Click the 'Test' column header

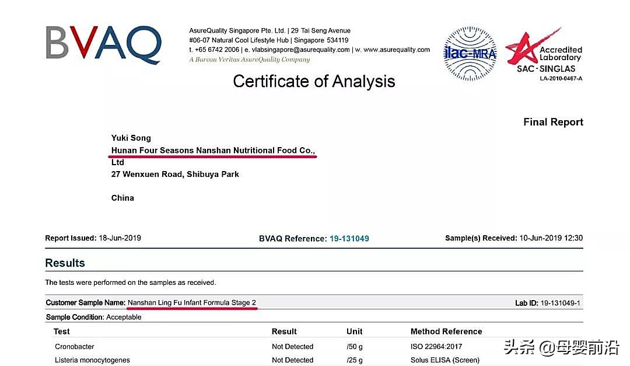pos(61,332)
